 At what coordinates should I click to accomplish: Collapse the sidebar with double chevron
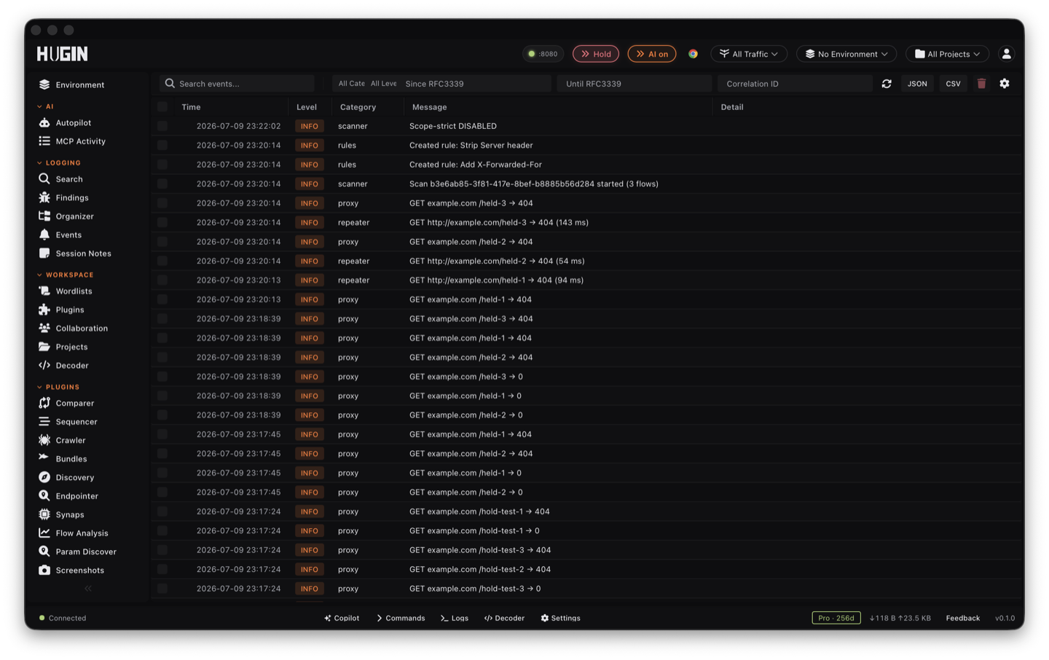(x=88, y=589)
